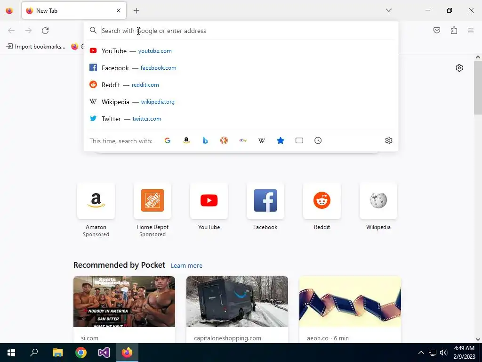This screenshot has height=362, width=482.
Task: Click Import bookmarks in bookmarks toolbar
Action: coord(36,47)
